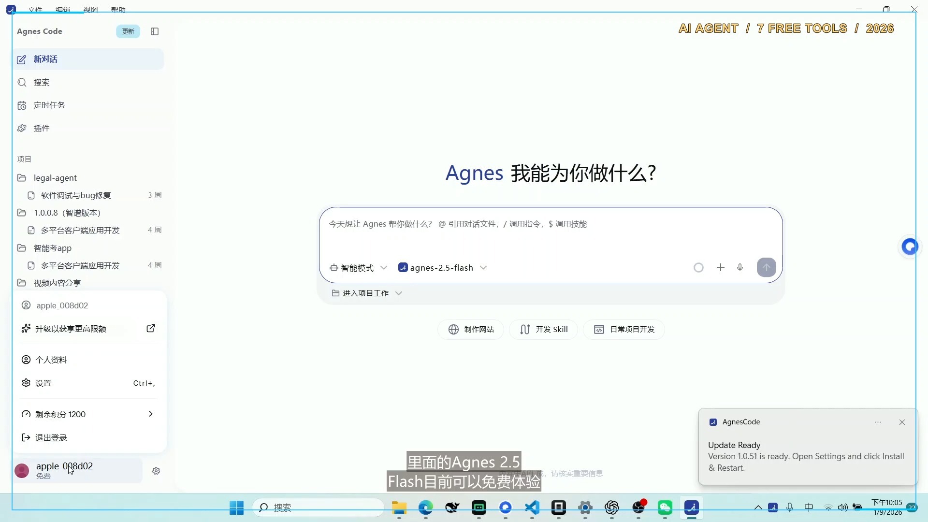Open the 智能模式 mode dropdown

(358, 268)
